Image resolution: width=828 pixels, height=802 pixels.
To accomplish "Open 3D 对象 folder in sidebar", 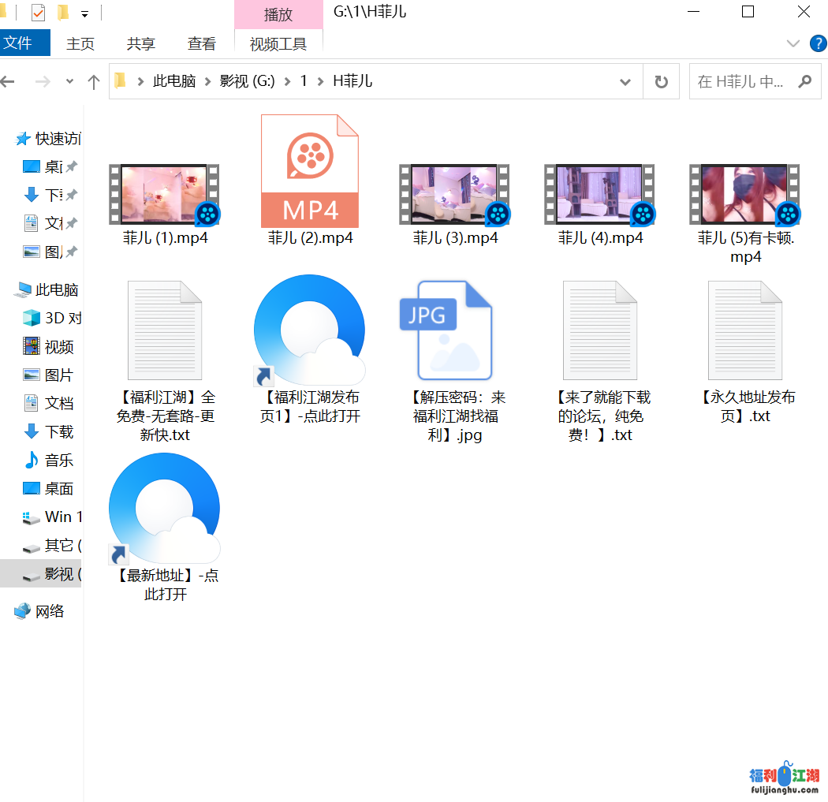I will [62, 318].
